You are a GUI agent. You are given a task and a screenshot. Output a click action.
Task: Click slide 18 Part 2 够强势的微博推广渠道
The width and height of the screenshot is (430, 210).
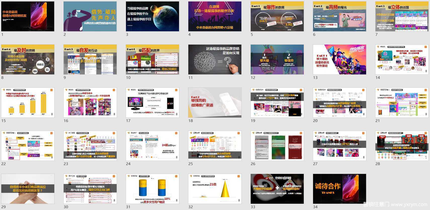point(215,102)
